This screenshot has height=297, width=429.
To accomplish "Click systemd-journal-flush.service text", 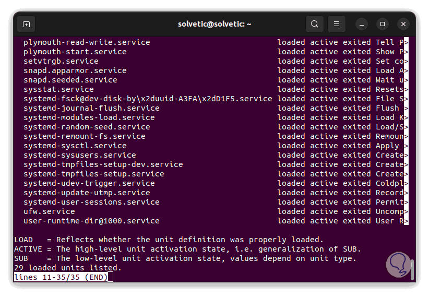I will 91,108.
